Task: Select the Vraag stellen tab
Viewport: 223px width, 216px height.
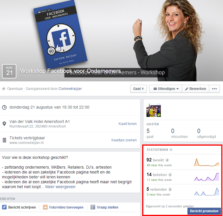Action: click(x=104, y=207)
